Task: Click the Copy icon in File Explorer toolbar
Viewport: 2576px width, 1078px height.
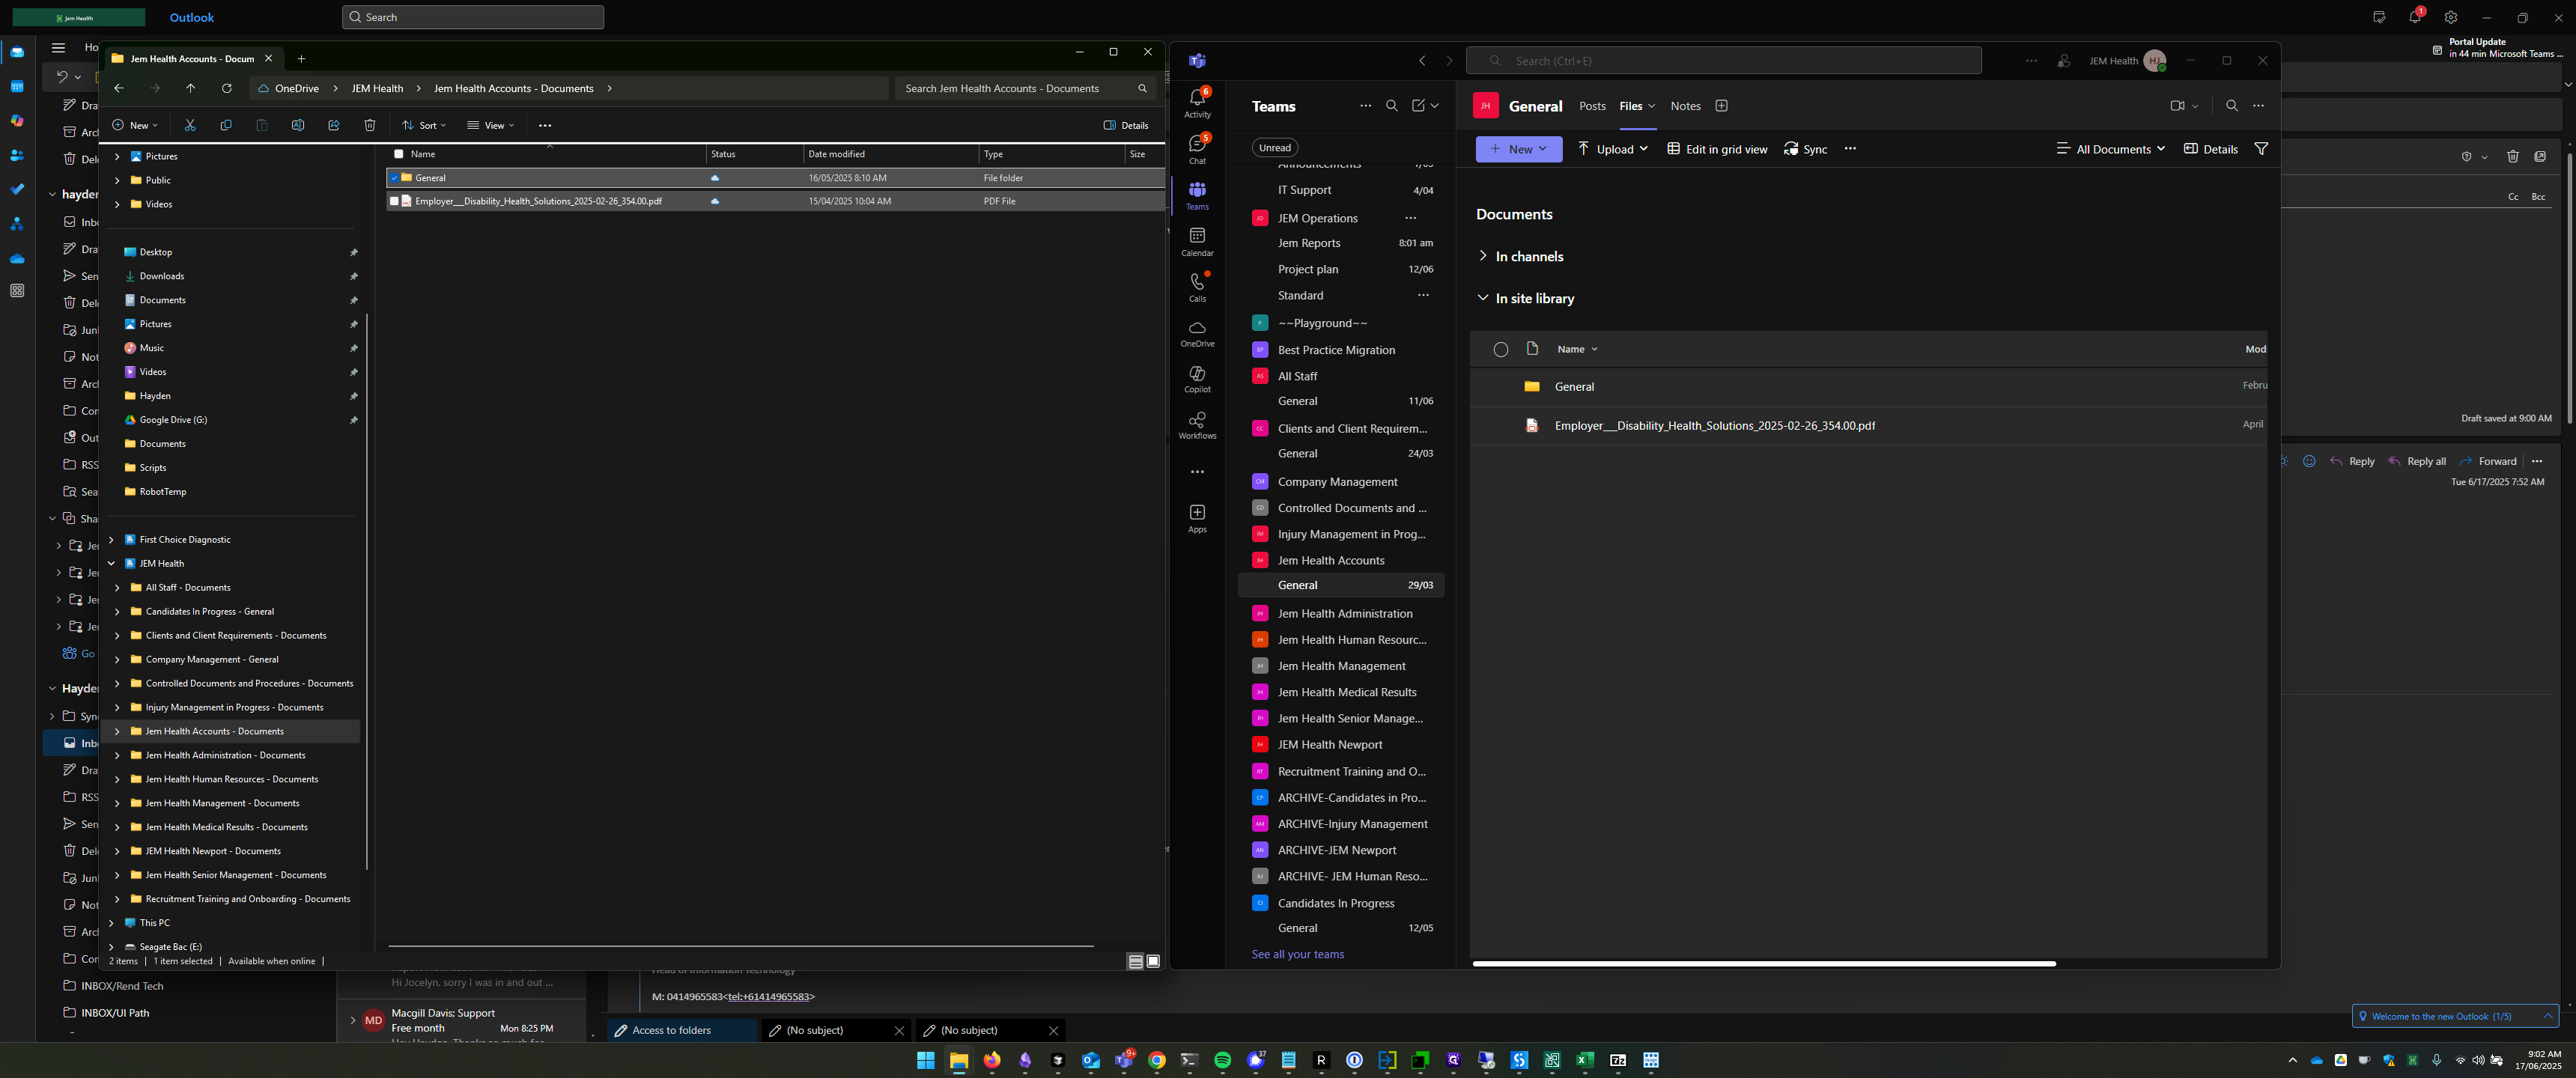Action: 226,125
